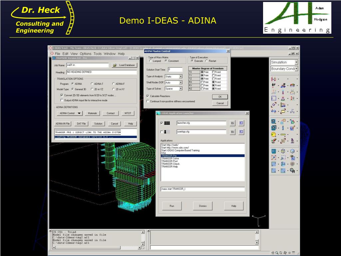Open the View menu
Viewport: 341px width, 256px height.
coord(74,54)
